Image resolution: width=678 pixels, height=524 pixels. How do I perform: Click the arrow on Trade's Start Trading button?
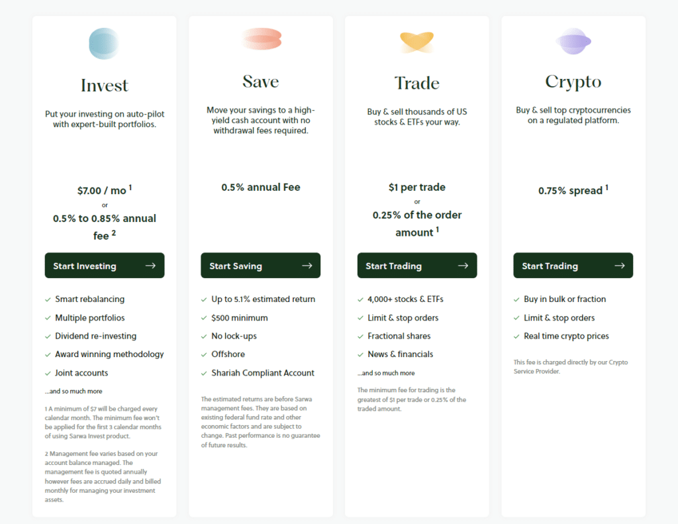(x=463, y=265)
